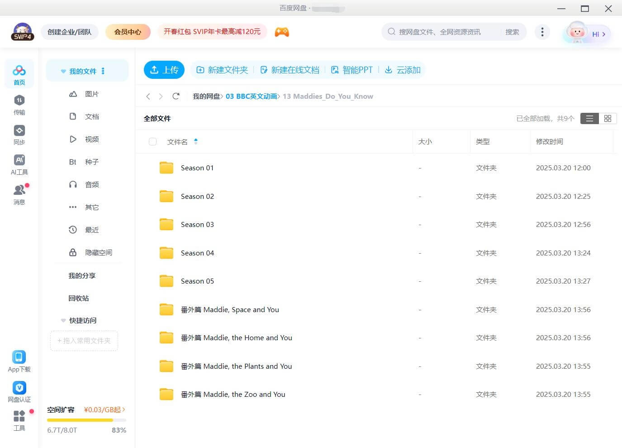Use 云添加 cloud add feature
The height and width of the screenshot is (448, 622).
(x=402, y=70)
